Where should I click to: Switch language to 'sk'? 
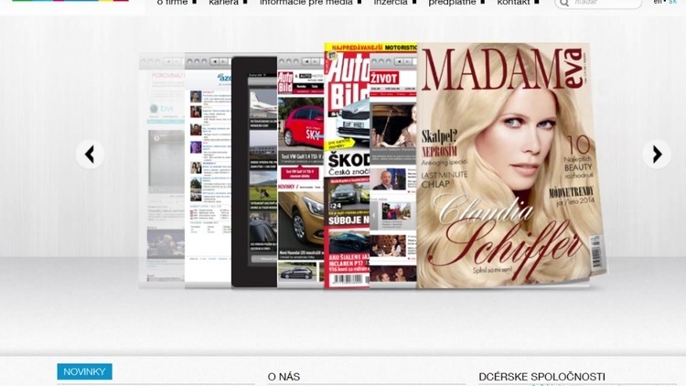(x=672, y=2)
